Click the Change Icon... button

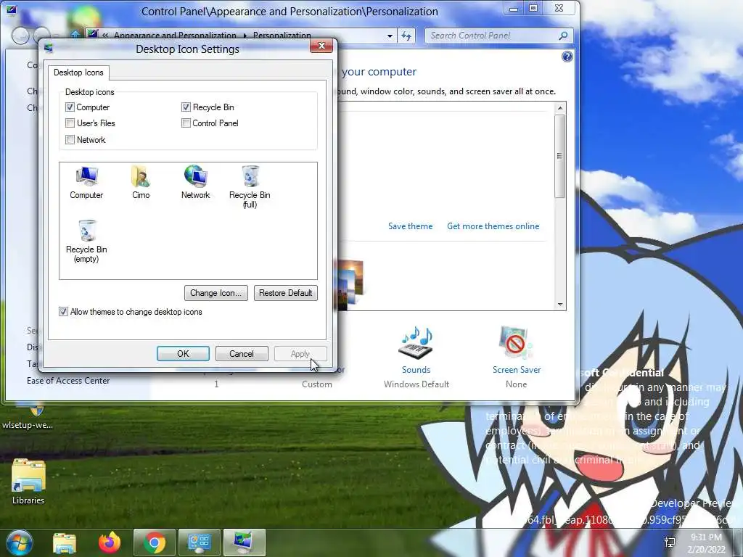[x=216, y=293]
